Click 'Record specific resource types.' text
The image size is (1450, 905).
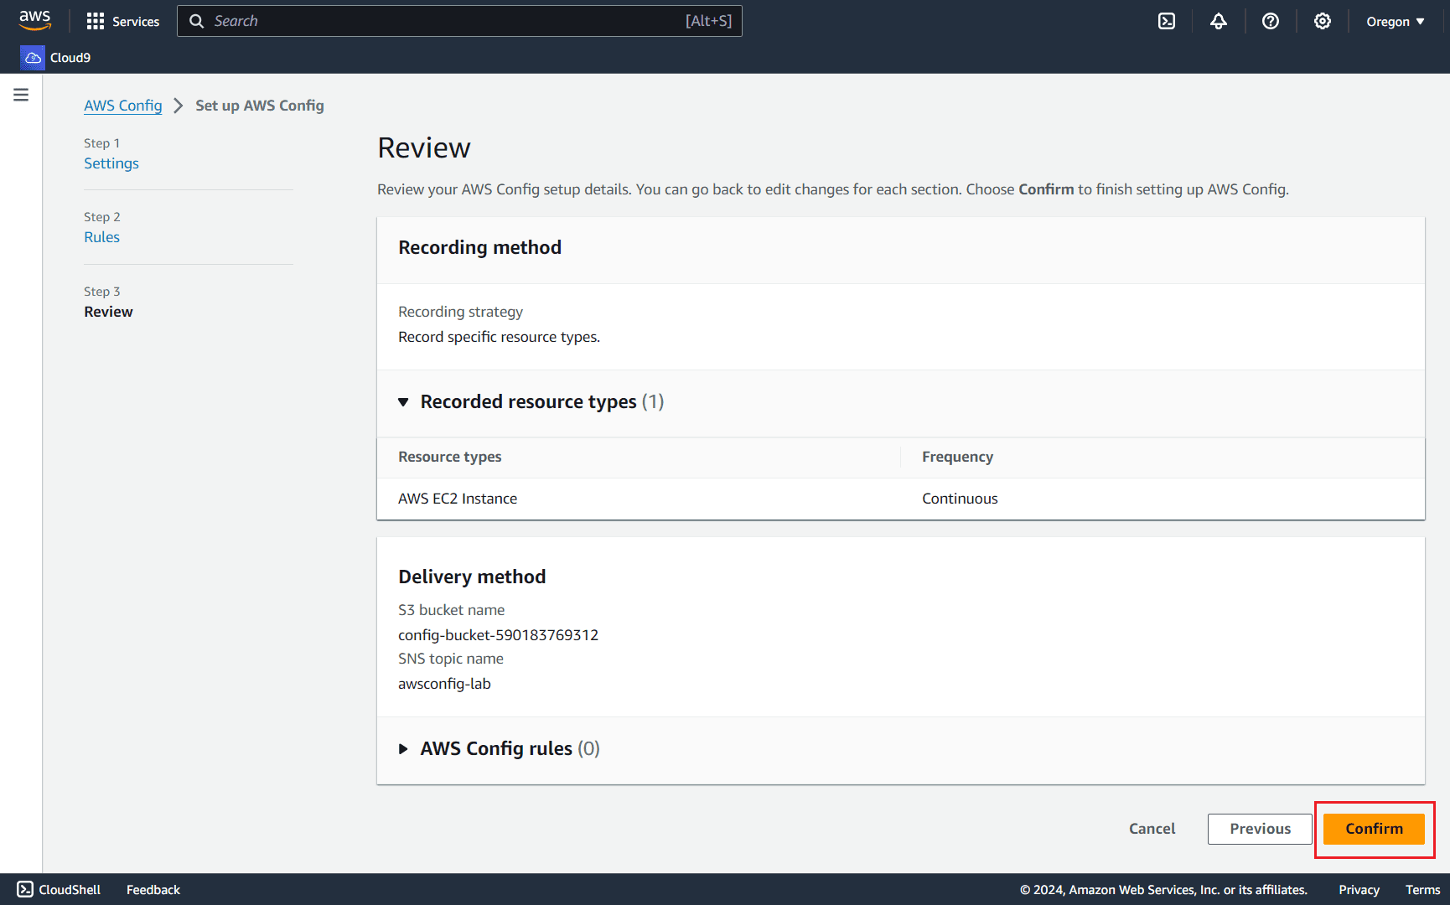tap(499, 337)
